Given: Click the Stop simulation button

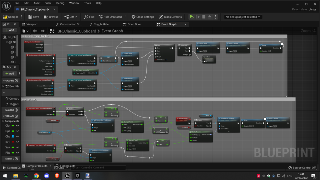Looking at the screenshot, I should [204, 17].
